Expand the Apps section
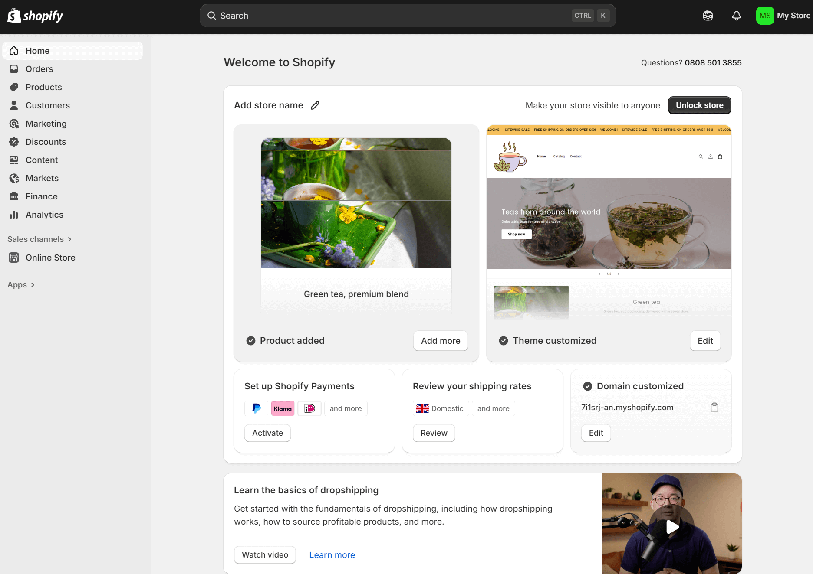This screenshot has height=574, width=813. coord(21,285)
